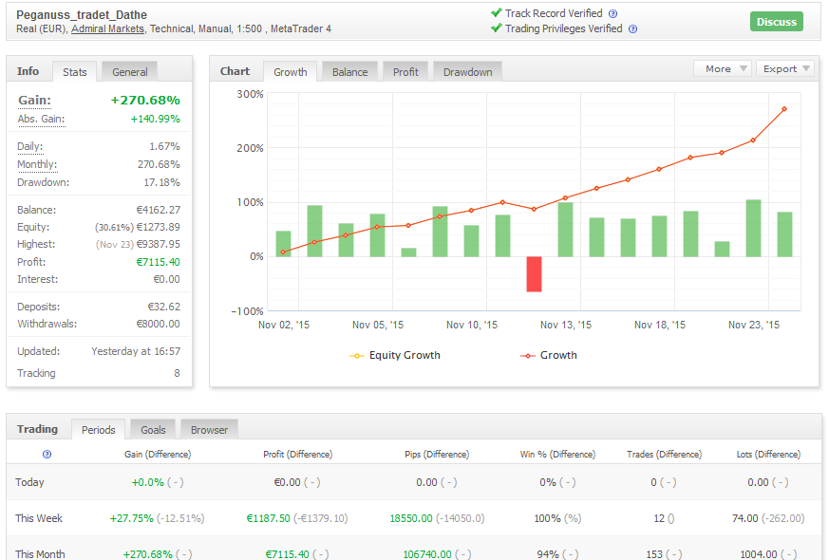Show the Drawdown chart tab
Viewport: 829px width, 560px height.
[467, 72]
